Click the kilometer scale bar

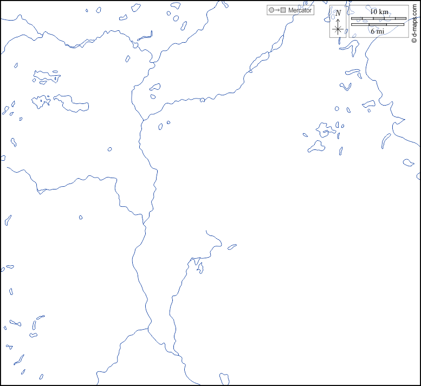(x=379, y=19)
